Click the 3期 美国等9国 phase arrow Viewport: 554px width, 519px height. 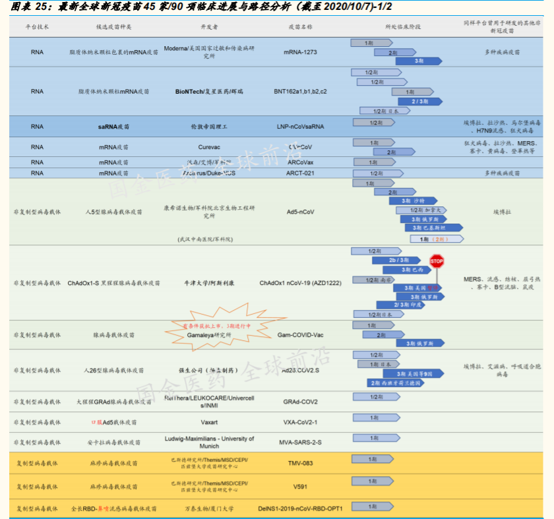pos(414,374)
